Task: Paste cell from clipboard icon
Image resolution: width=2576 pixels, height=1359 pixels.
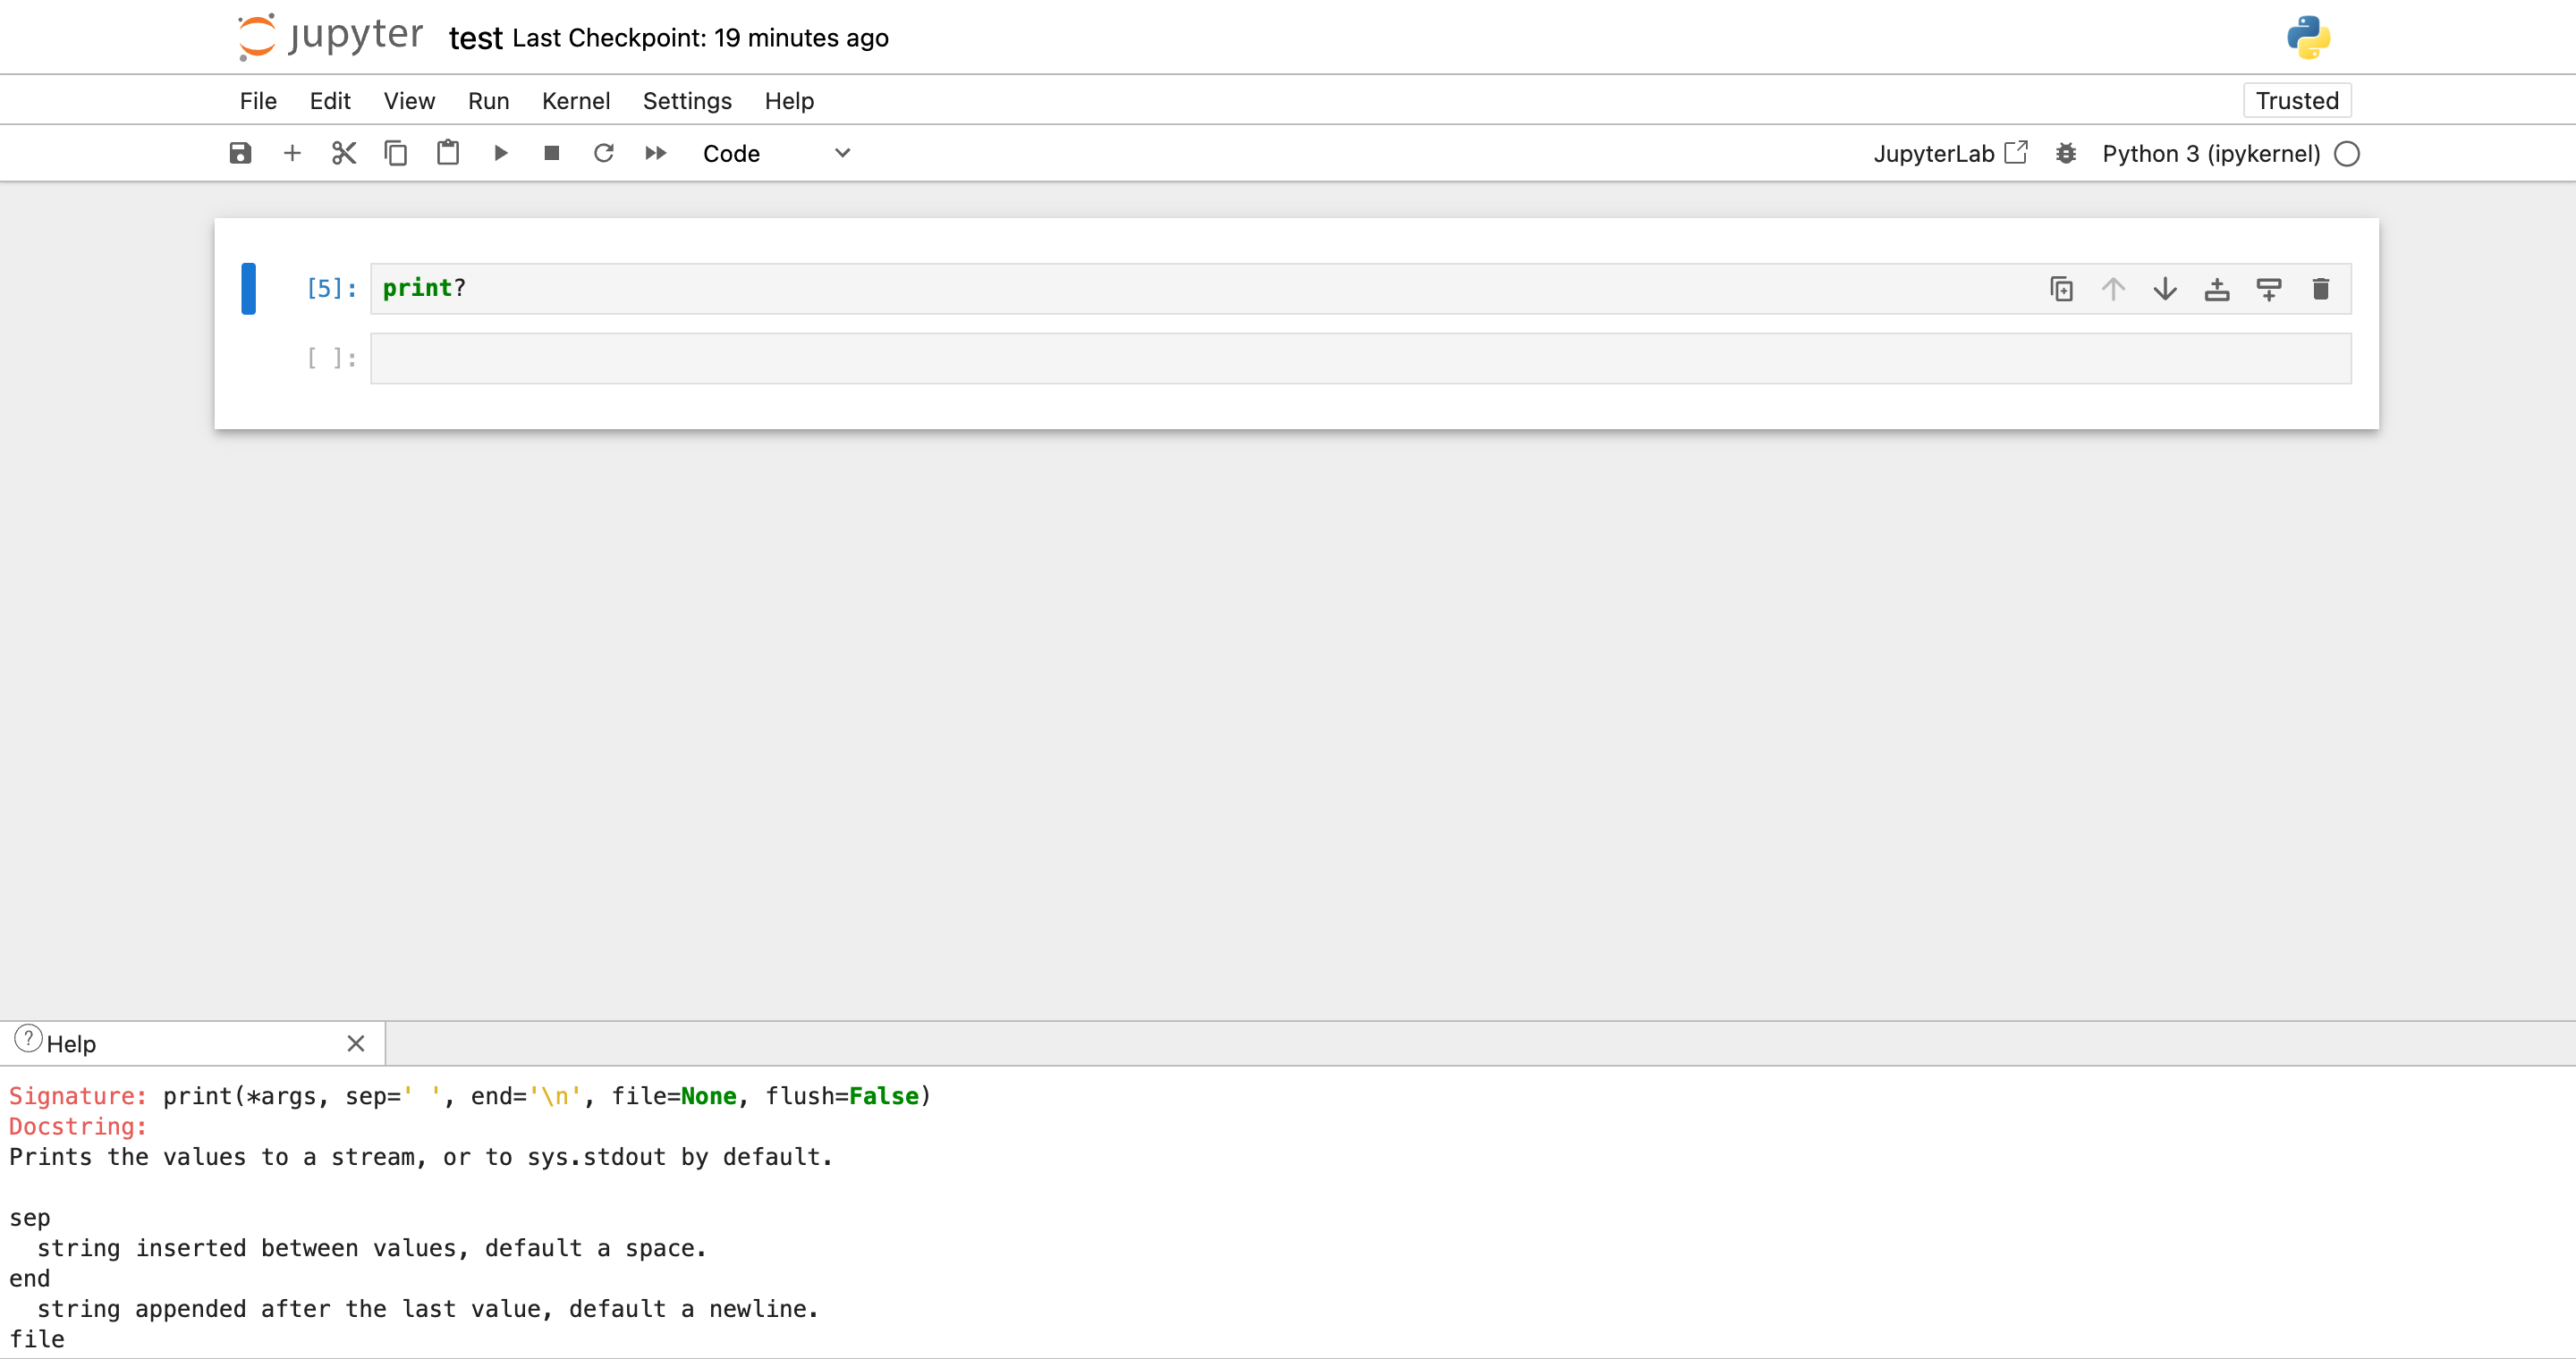Action: pos(448,153)
